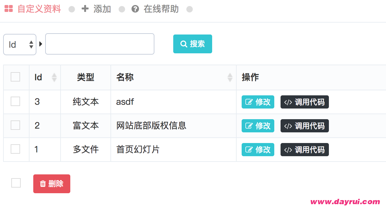This screenshot has width=386, height=207.
Task: Click the 搜索 search button
Action: point(193,44)
